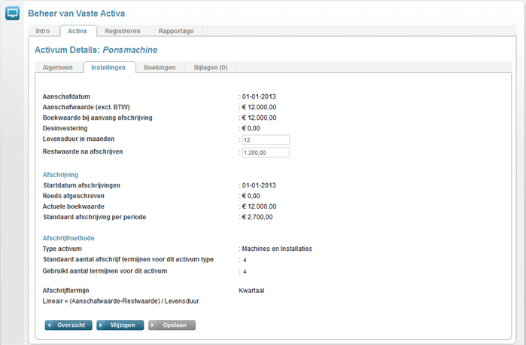
Task: Click the Beheer van Vaste Activa title
Action: tap(77, 14)
